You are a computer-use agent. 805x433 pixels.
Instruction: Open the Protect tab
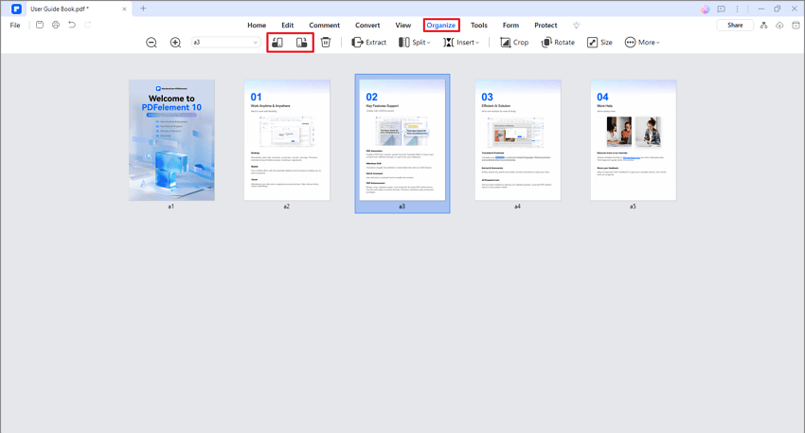click(546, 26)
